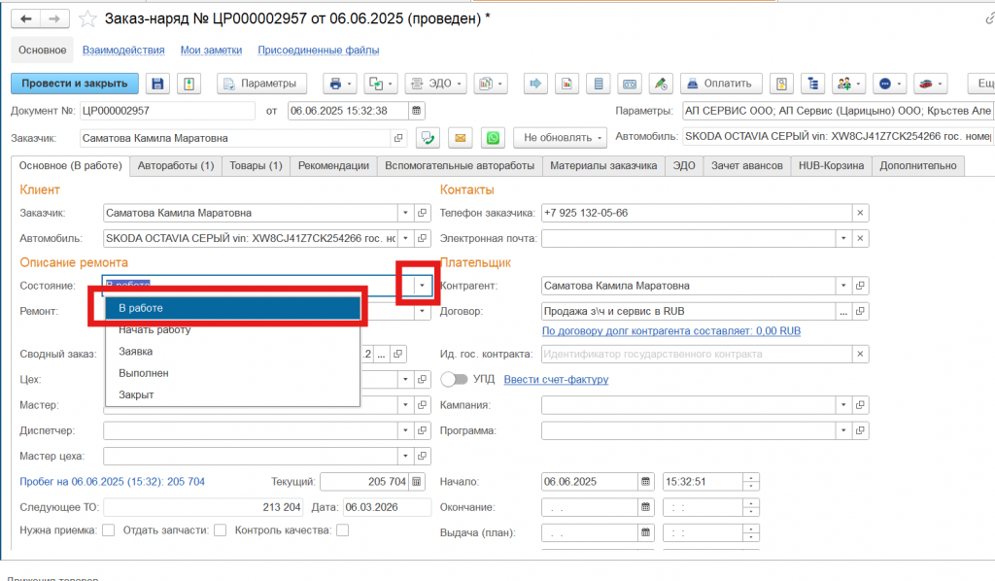This screenshot has height=581, width=995.
Task: Click the phone call icon near customer
Action: coord(427,138)
